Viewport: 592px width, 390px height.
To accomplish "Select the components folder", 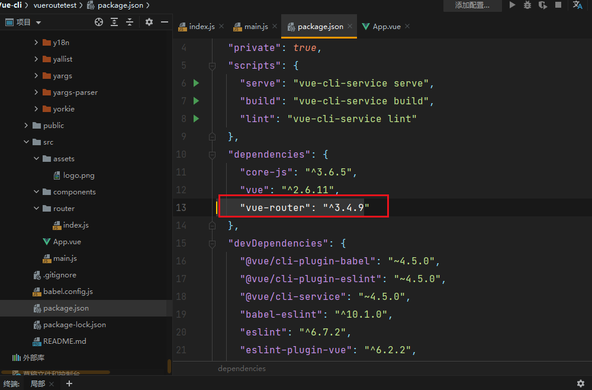I will [75, 192].
